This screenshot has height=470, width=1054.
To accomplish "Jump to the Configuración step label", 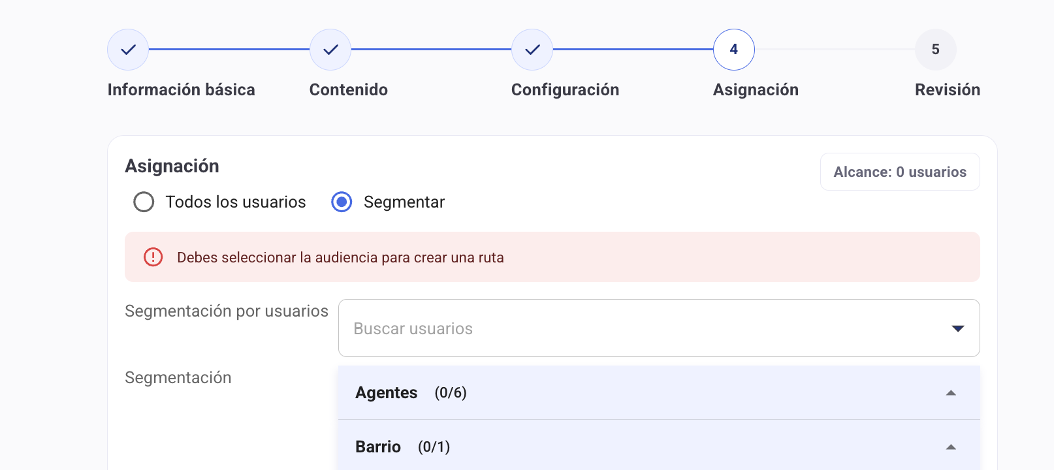I will point(565,90).
